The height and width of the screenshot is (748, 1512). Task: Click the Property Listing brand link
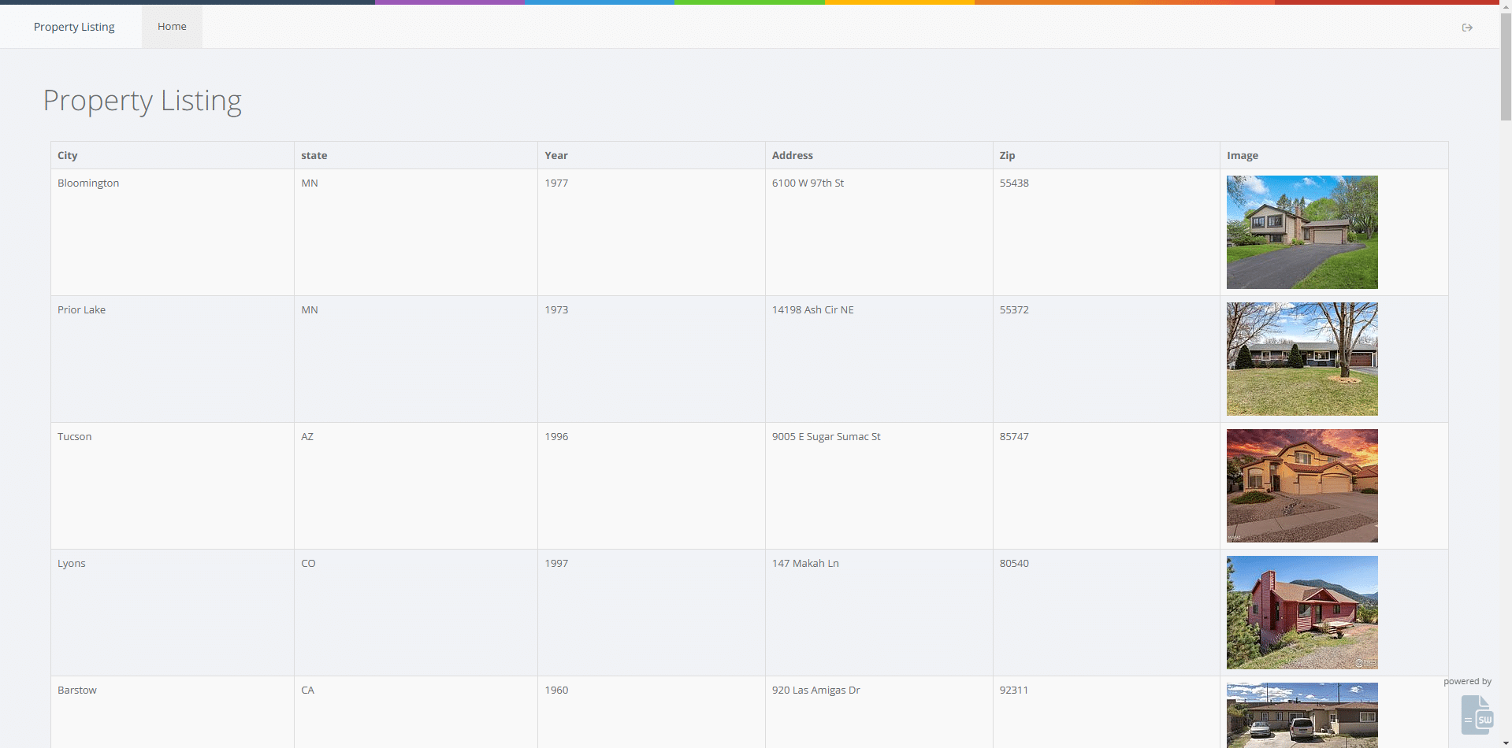74,27
